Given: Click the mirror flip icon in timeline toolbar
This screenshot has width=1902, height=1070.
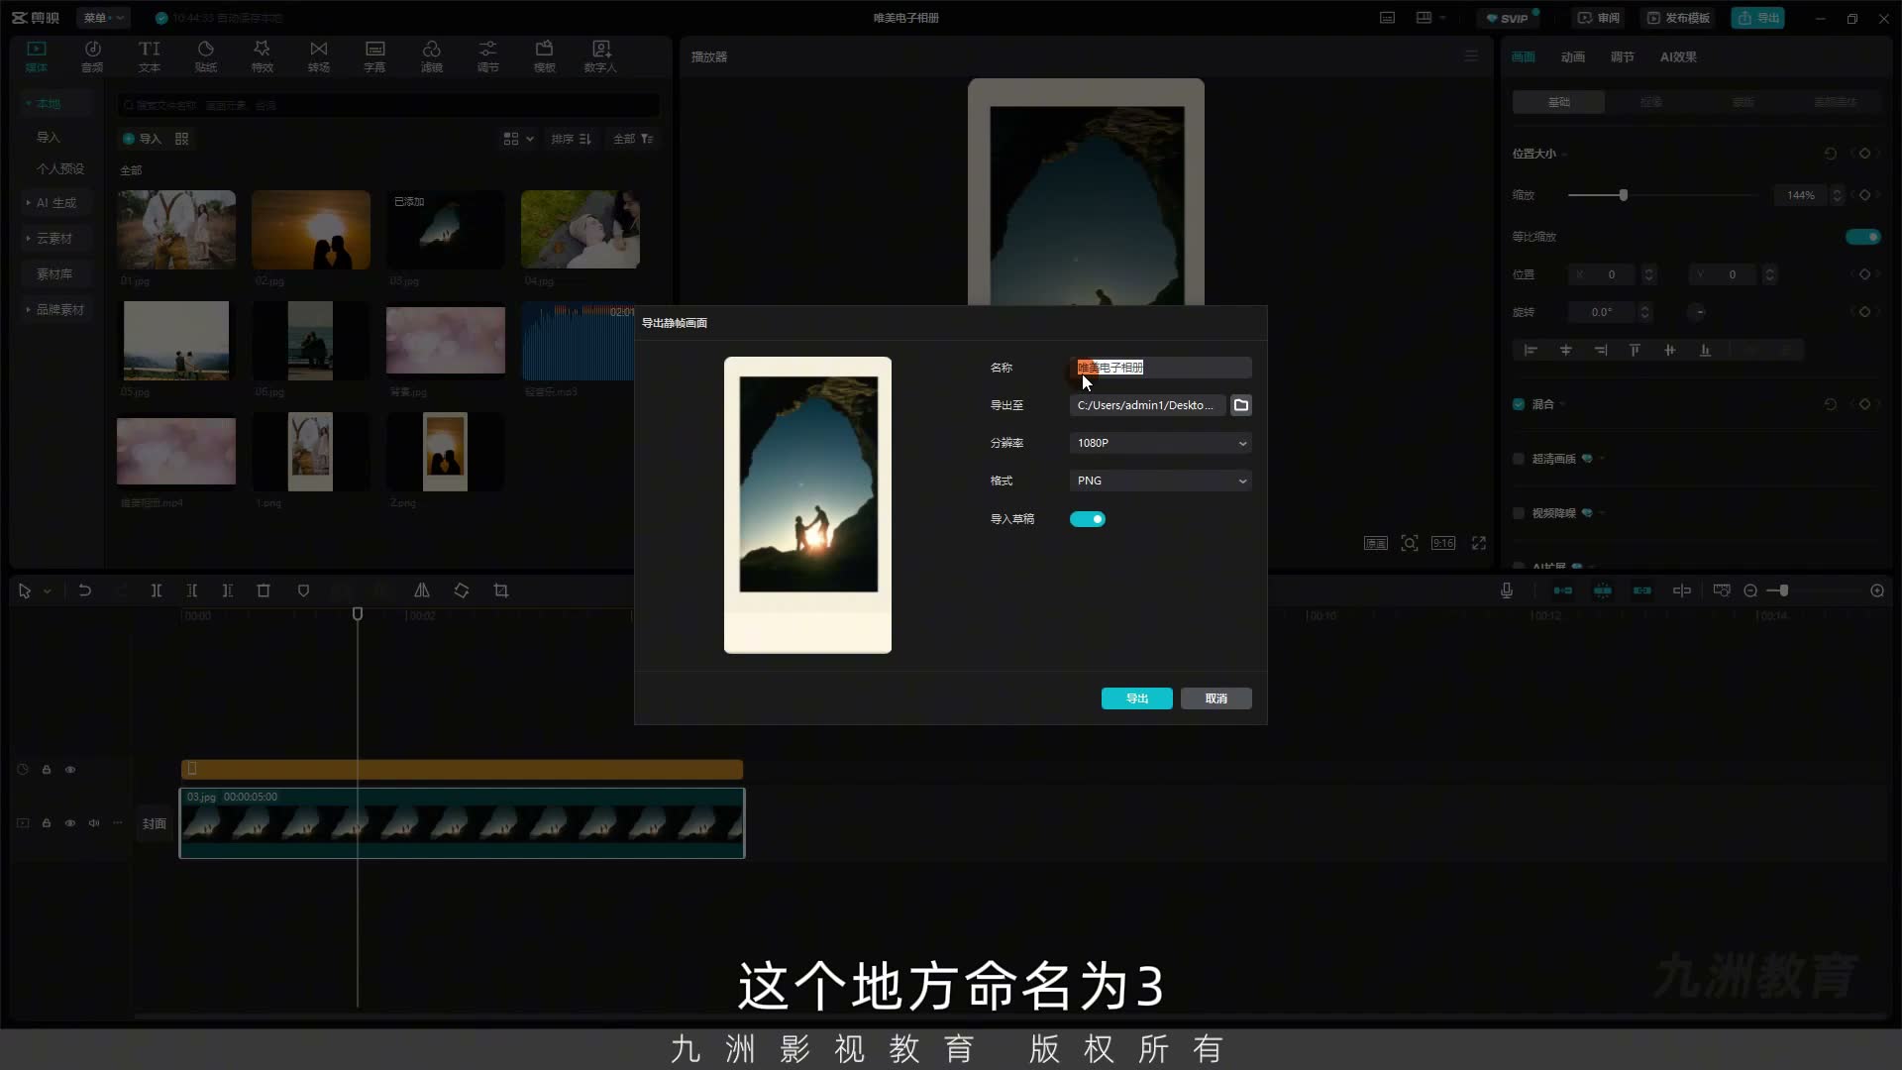Looking at the screenshot, I should tap(422, 590).
